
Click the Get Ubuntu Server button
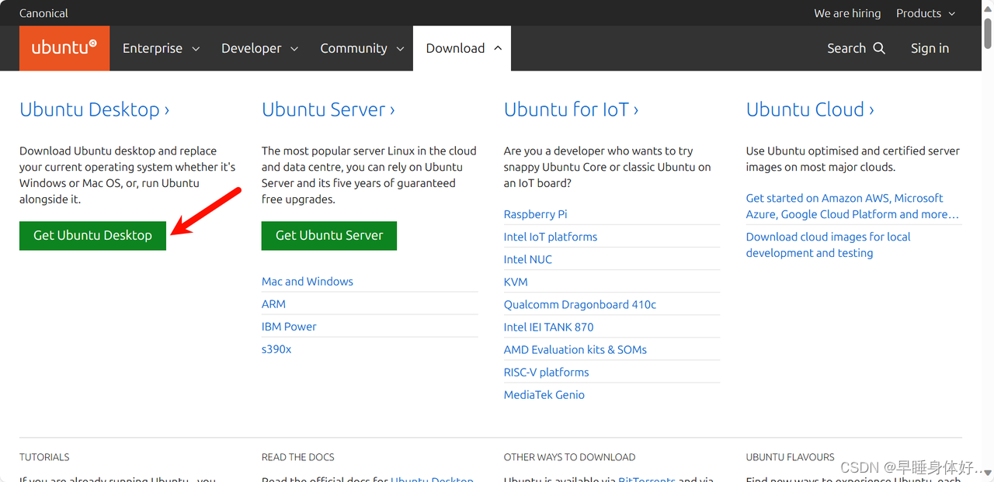pos(329,235)
